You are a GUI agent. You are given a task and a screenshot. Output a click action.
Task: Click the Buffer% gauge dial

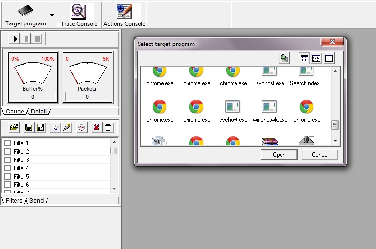click(33, 72)
